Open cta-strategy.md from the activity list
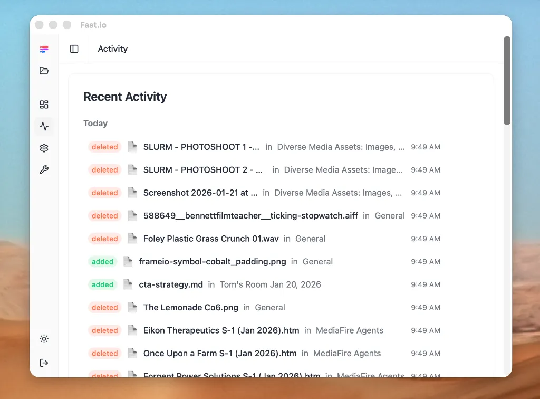 pyautogui.click(x=171, y=284)
